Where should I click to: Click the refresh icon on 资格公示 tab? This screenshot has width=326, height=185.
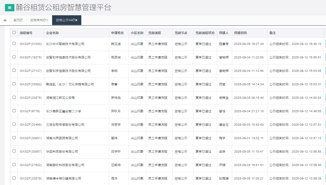pyautogui.click(x=74, y=20)
